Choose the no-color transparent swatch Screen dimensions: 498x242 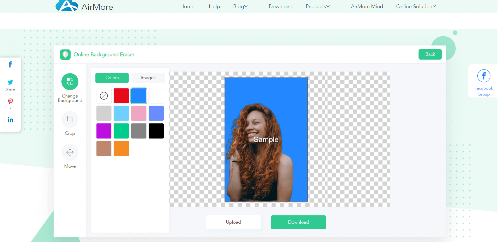coord(104,96)
